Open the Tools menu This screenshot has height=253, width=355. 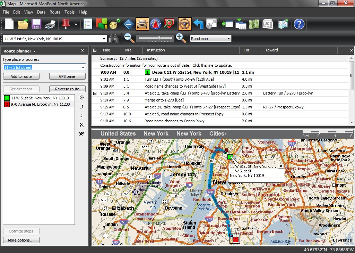(69, 12)
